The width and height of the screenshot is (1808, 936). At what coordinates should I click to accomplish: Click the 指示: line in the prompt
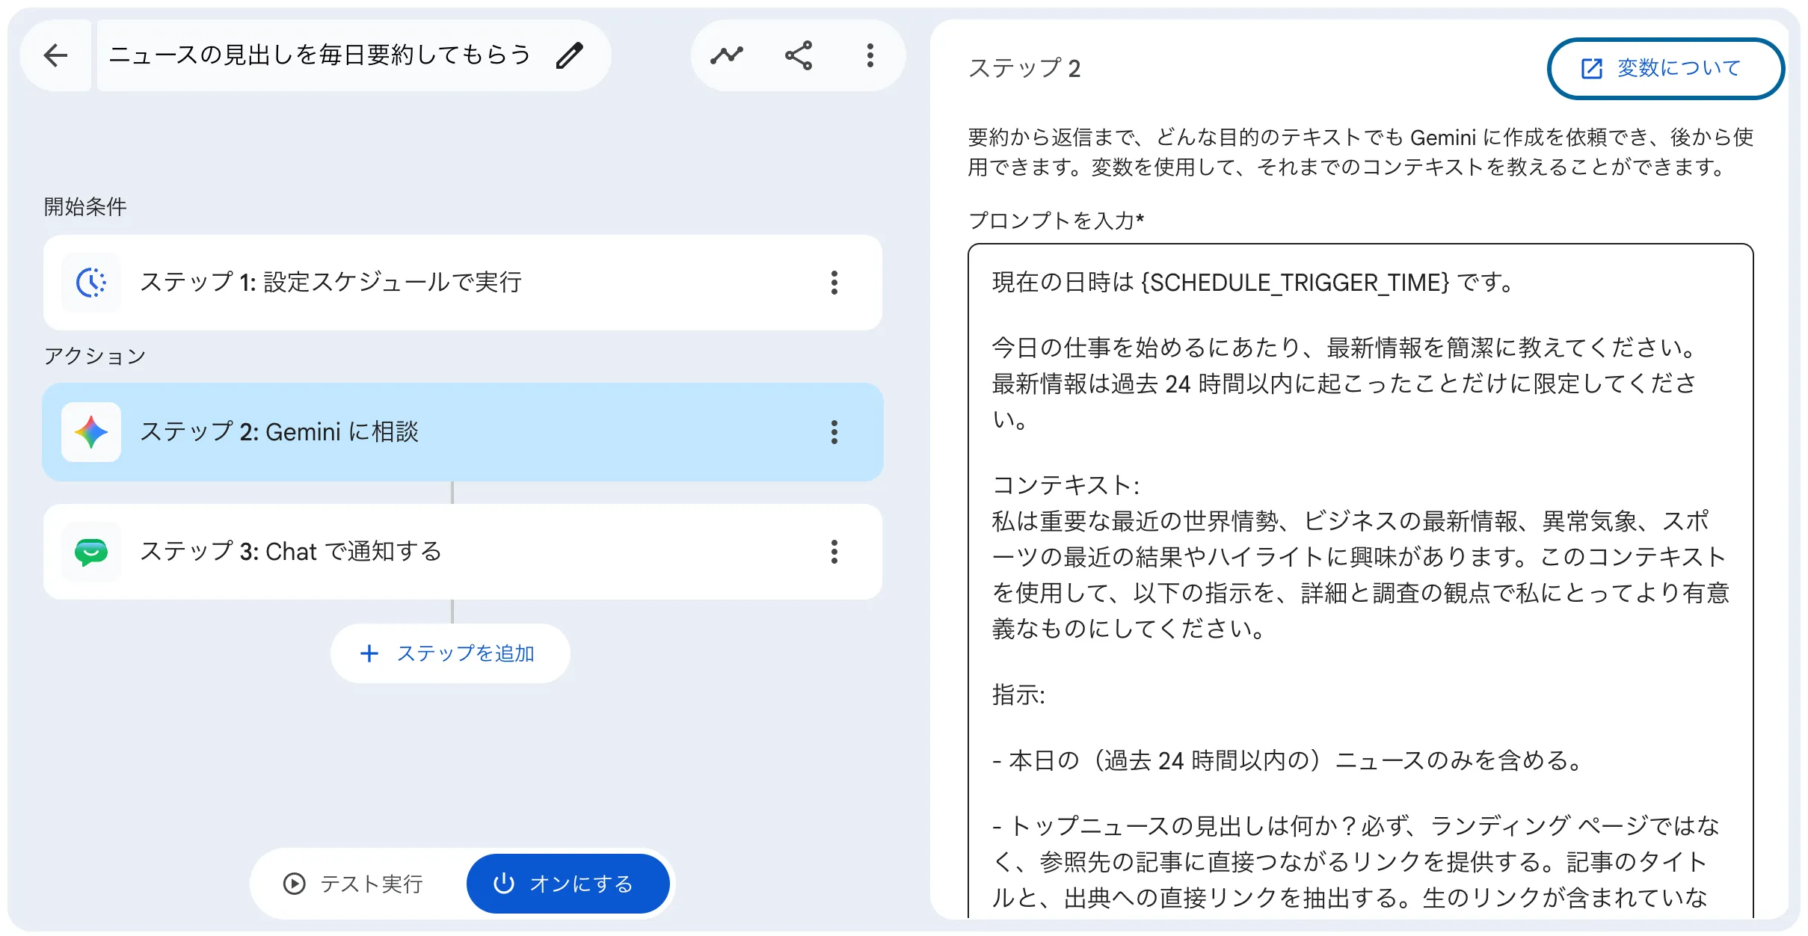(x=1018, y=695)
